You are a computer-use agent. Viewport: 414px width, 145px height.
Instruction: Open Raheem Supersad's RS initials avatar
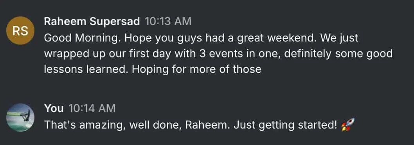pos(20,31)
